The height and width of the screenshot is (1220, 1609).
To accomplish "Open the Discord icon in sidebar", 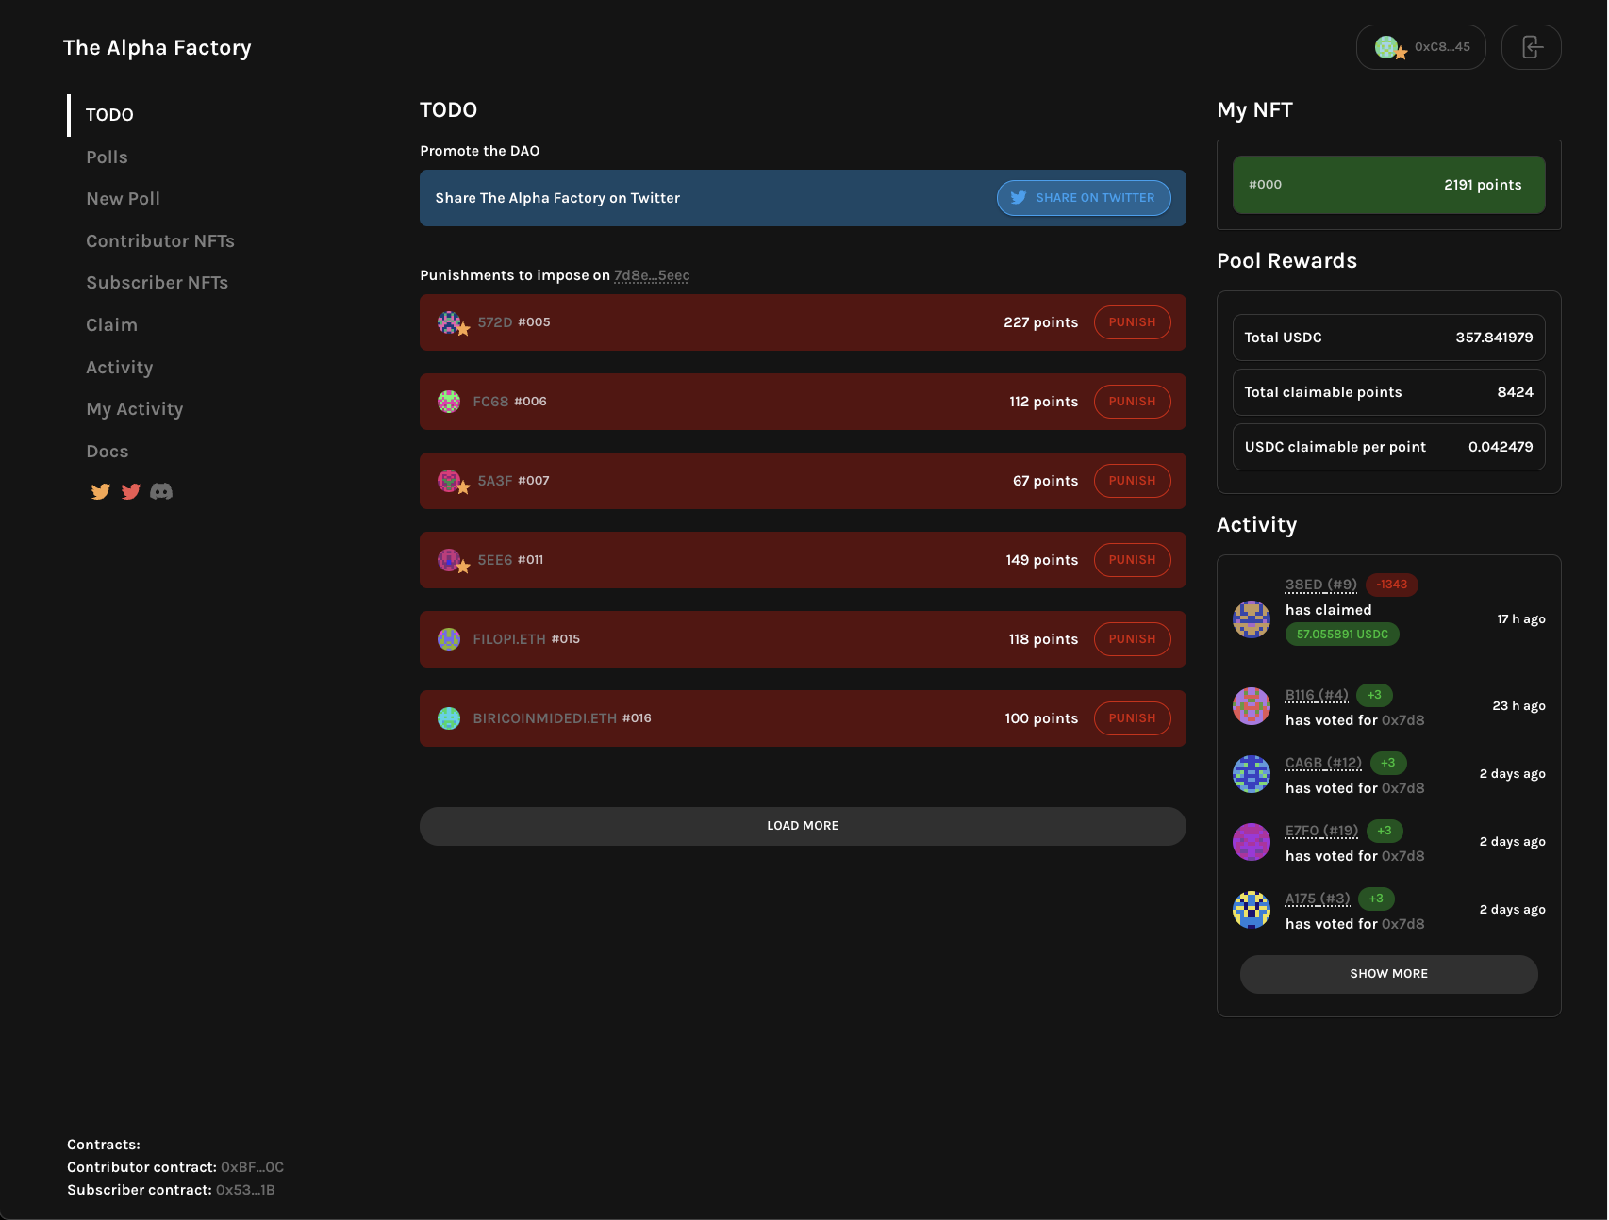I will click(x=161, y=491).
